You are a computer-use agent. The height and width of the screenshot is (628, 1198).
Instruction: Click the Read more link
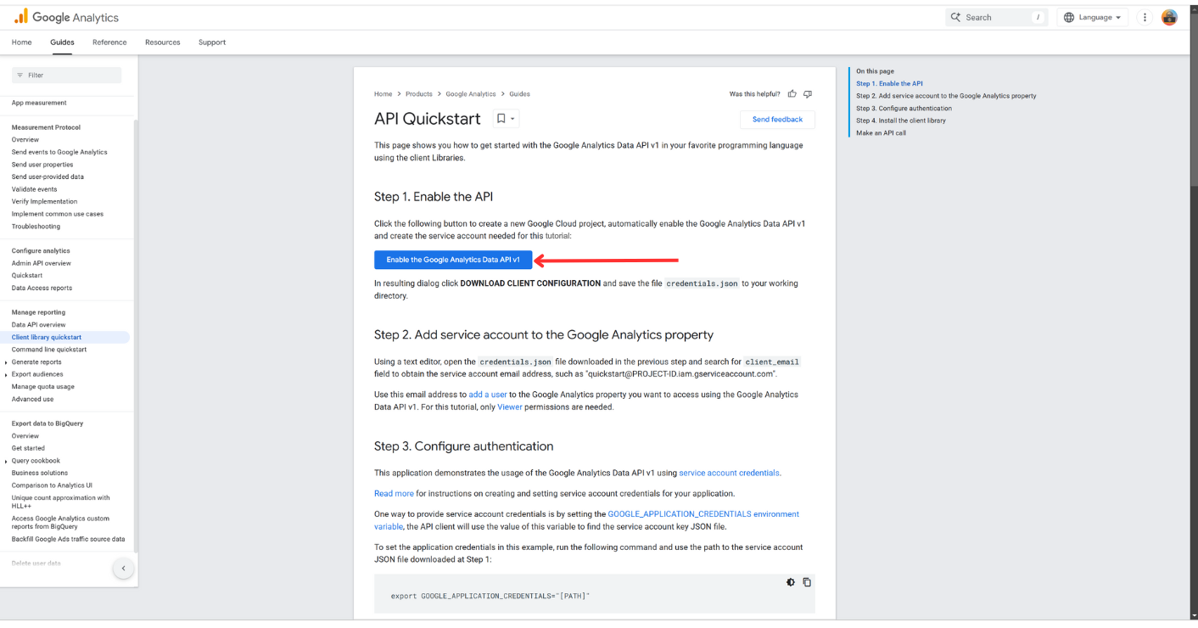395,494
